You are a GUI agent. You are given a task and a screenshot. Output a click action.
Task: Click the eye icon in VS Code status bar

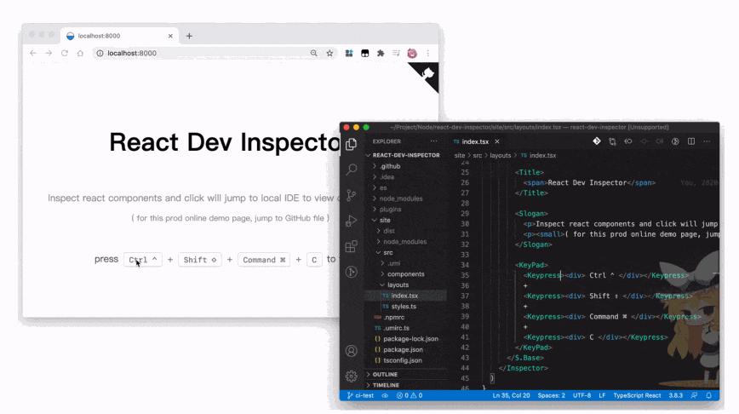pos(385,395)
